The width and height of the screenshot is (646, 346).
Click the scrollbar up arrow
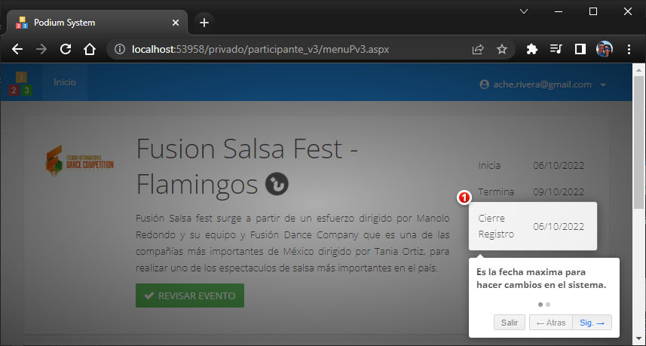(x=639, y=70)
